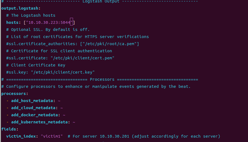Place cursor on the 'hosts' key

click(12, 22)
